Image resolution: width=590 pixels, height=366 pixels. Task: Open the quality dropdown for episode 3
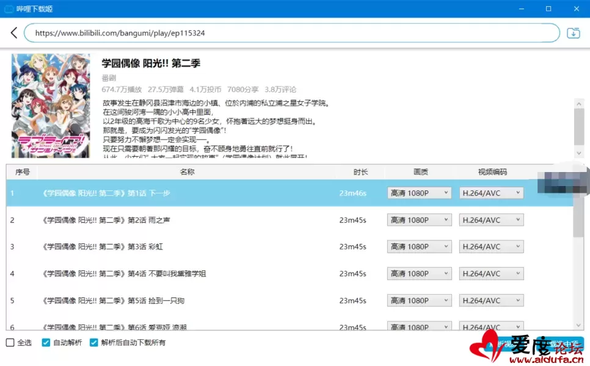(419, 246)
